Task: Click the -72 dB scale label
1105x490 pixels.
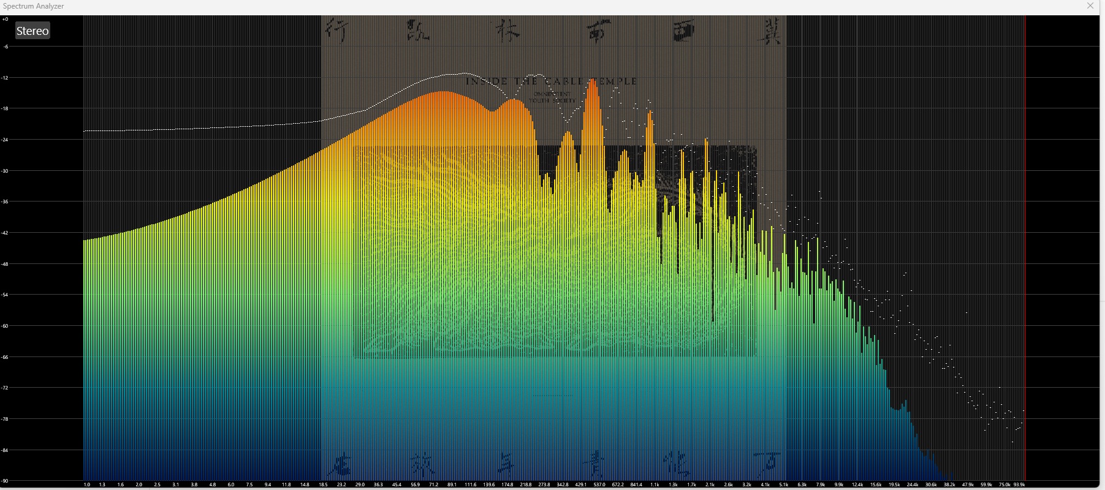Action: [x=6, y=388]
